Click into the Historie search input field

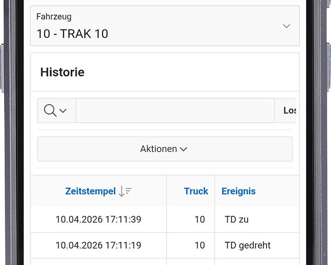point(175,110)
